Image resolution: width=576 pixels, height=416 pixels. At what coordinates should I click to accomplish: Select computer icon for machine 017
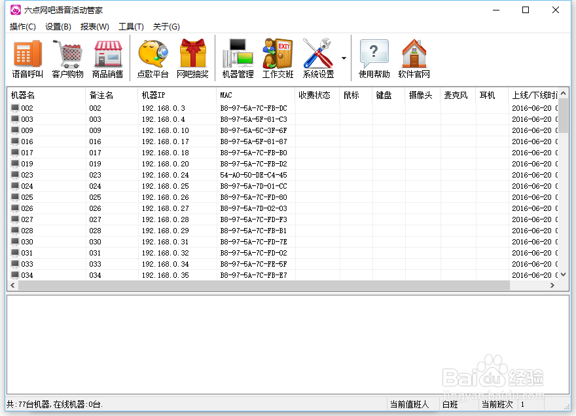click(14, 152)
